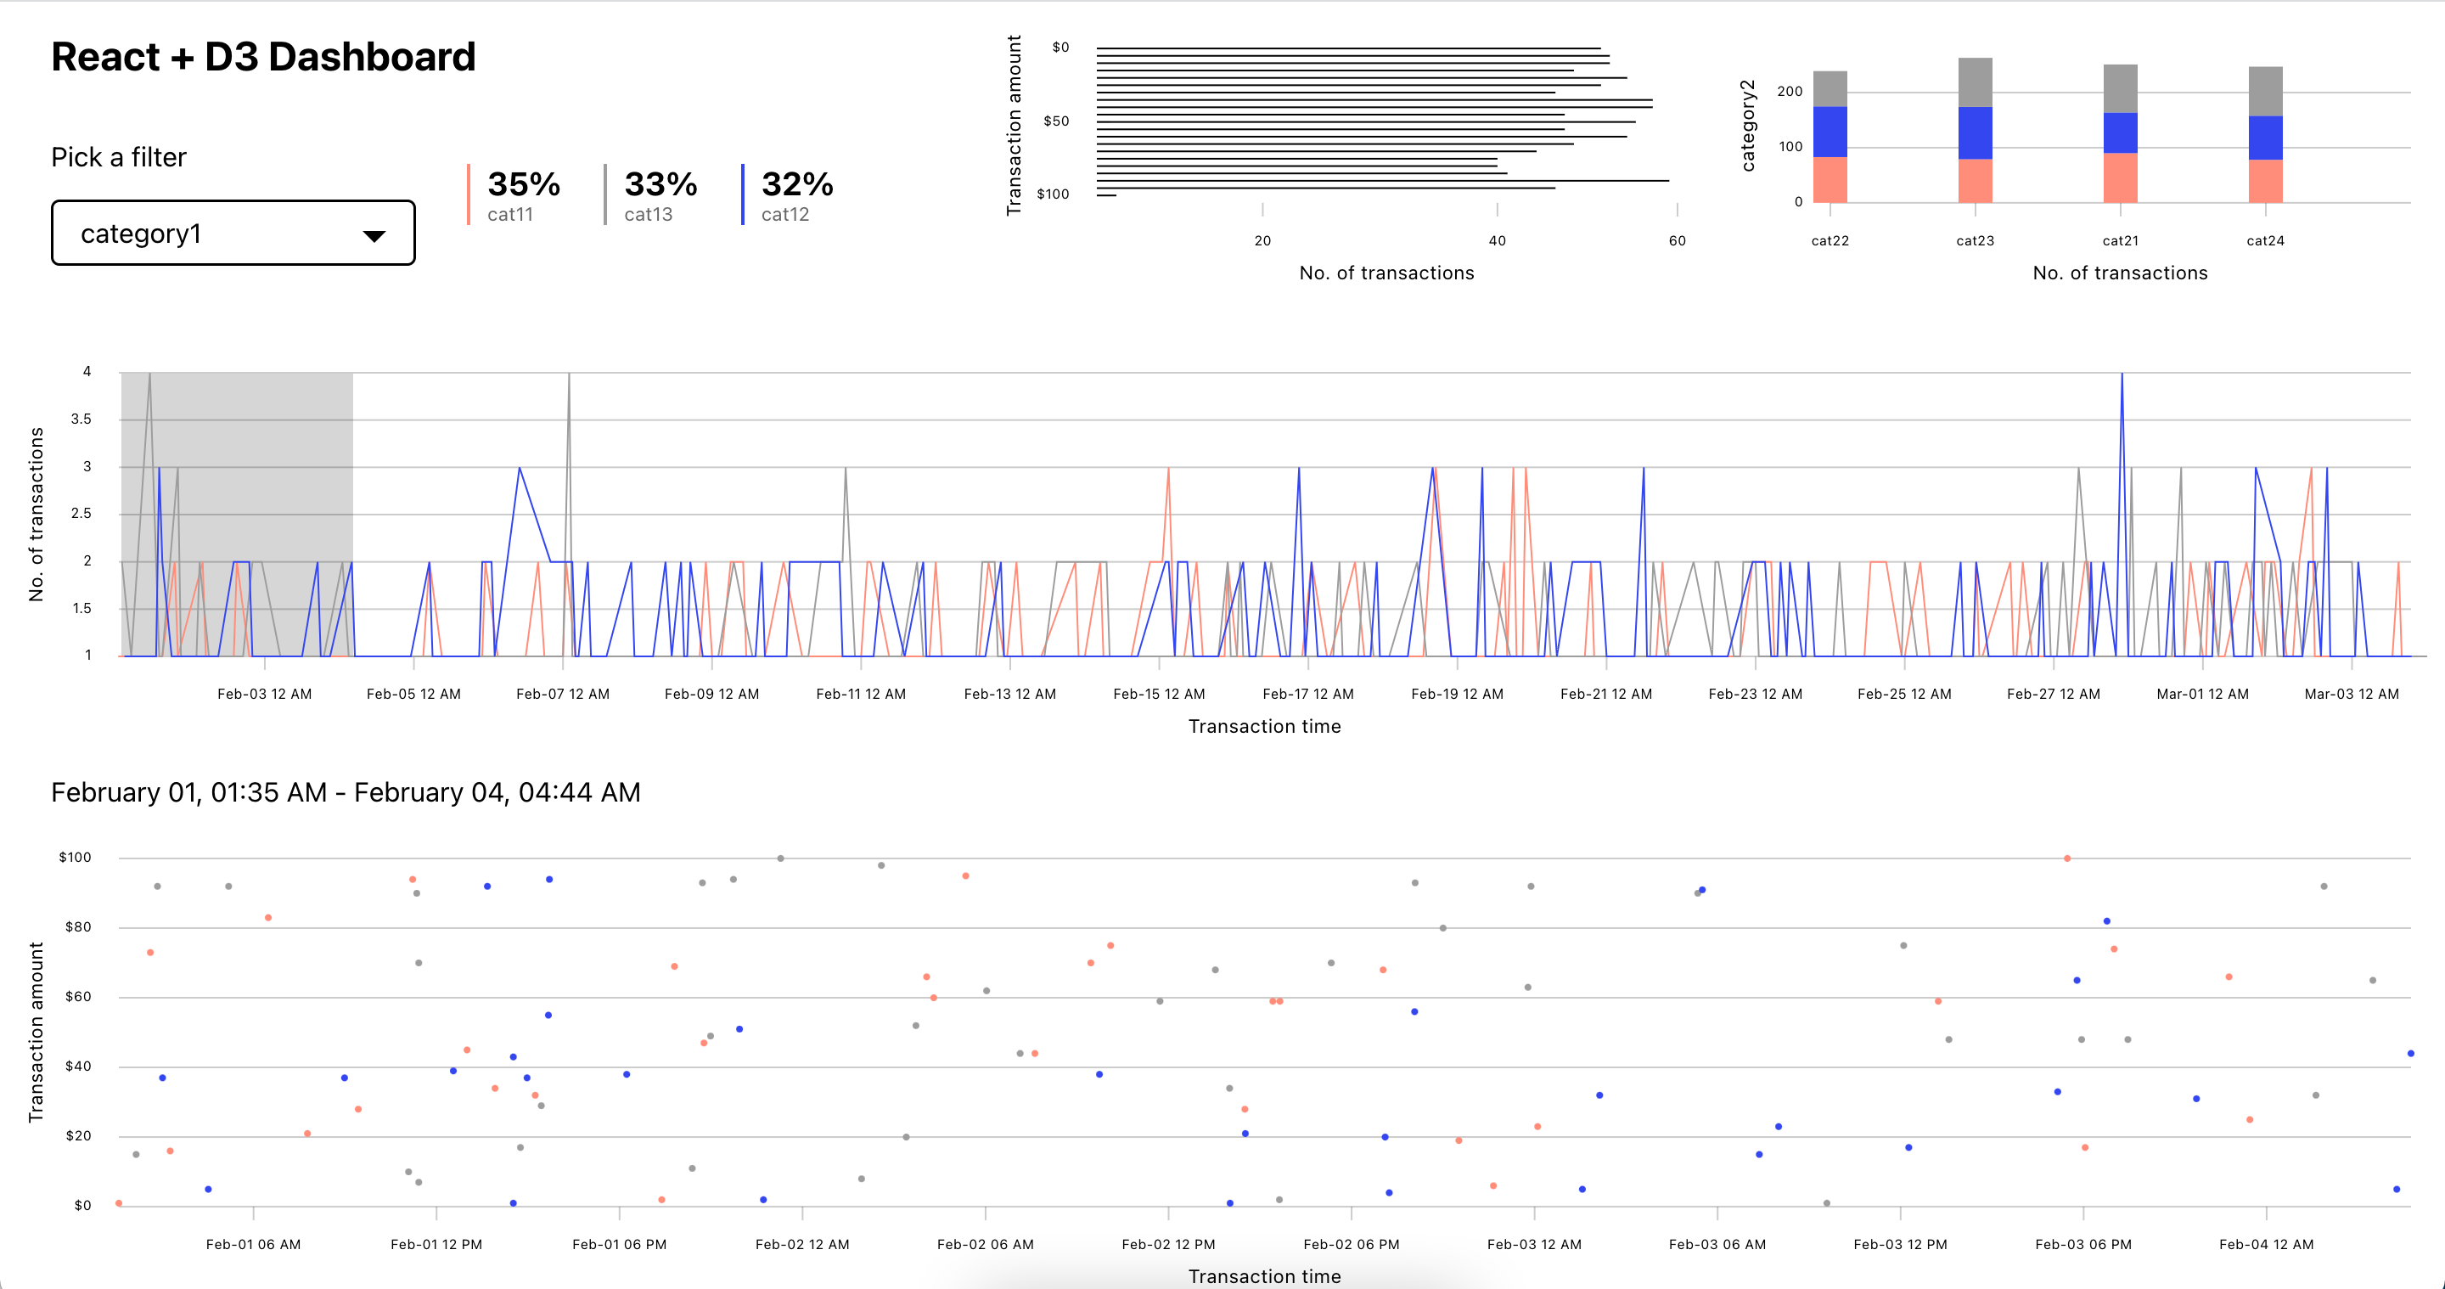The width and height of the screenshot is (2445, 1289).
Task: Click the gray $100 dot near Feb-02 12 AM
Action: [780, 858]
